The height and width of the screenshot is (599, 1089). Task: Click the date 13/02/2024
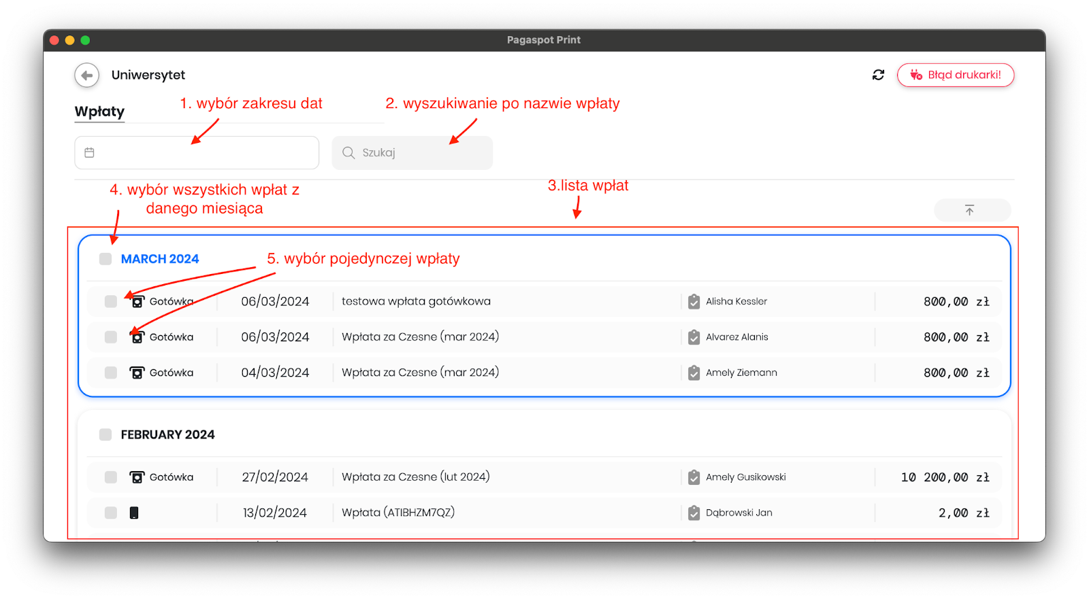click(x=275, y=513)
